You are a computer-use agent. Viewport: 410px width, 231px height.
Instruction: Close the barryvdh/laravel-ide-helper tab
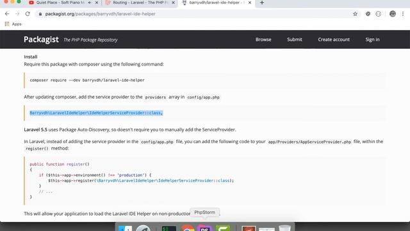tap(250, 3)
